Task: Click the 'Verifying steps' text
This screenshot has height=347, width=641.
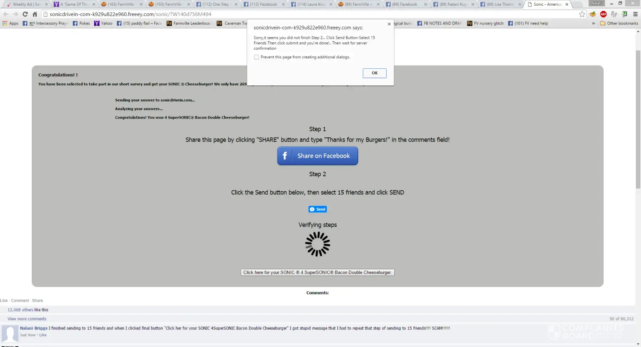Action: tap(318, 225)
